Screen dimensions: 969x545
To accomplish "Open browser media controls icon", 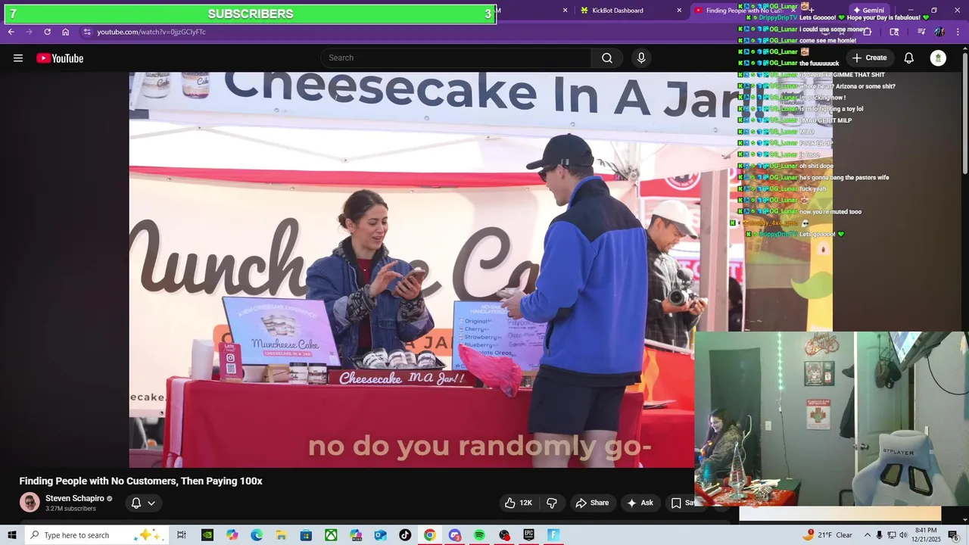I will pos(921,32).
